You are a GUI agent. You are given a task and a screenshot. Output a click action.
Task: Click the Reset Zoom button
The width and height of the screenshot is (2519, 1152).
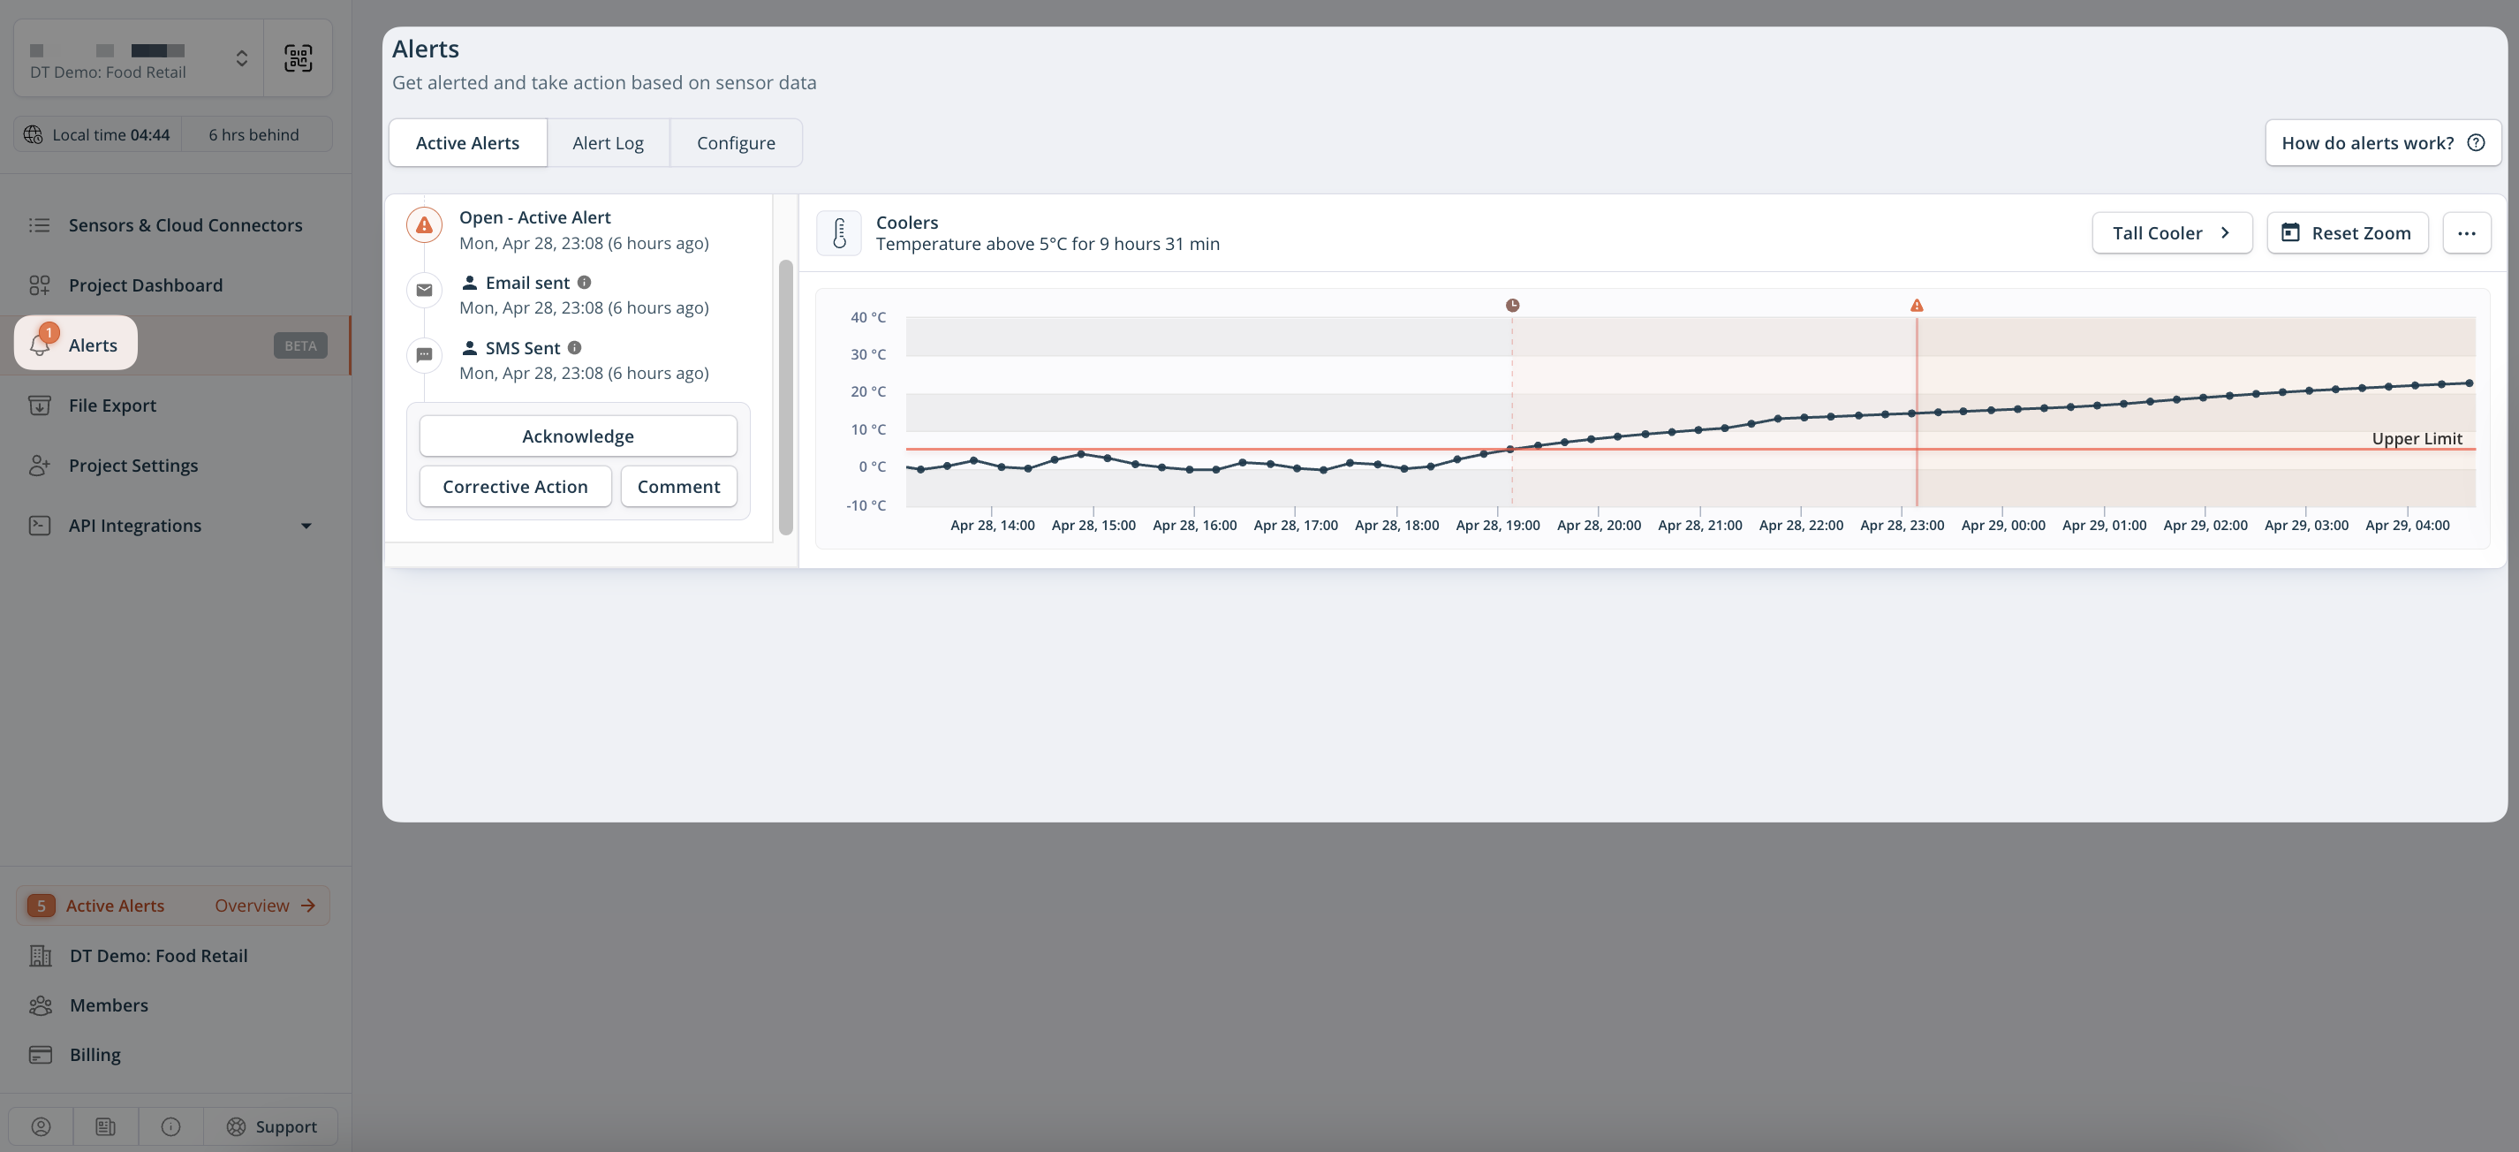point(2346,232)
